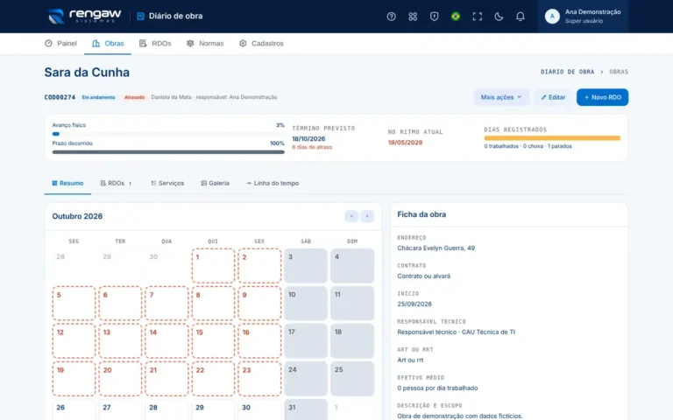Click the término previsto date 18/10/2026
This screenshot has height=420, width=673.
[308, 139]
